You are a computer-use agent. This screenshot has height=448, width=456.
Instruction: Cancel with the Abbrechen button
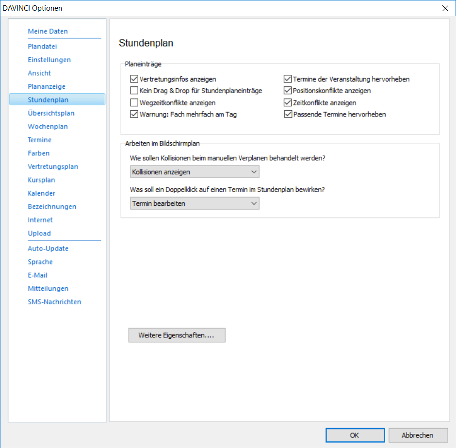[x=418, y=435]
